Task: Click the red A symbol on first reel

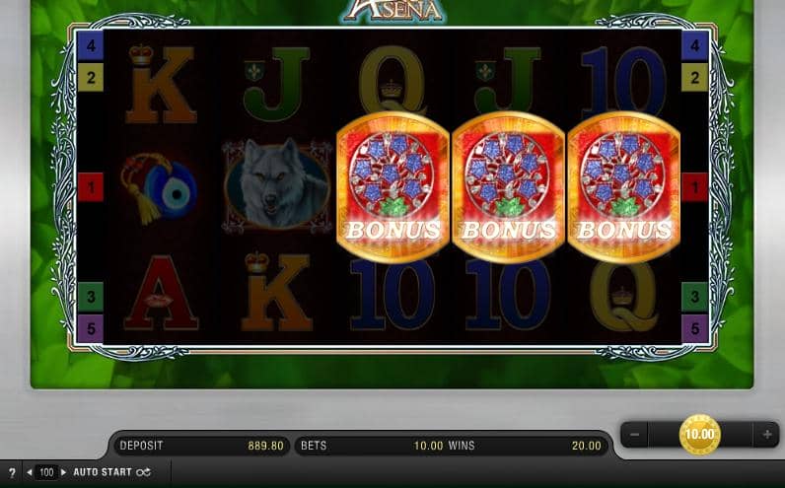Action: pos(161,293)
